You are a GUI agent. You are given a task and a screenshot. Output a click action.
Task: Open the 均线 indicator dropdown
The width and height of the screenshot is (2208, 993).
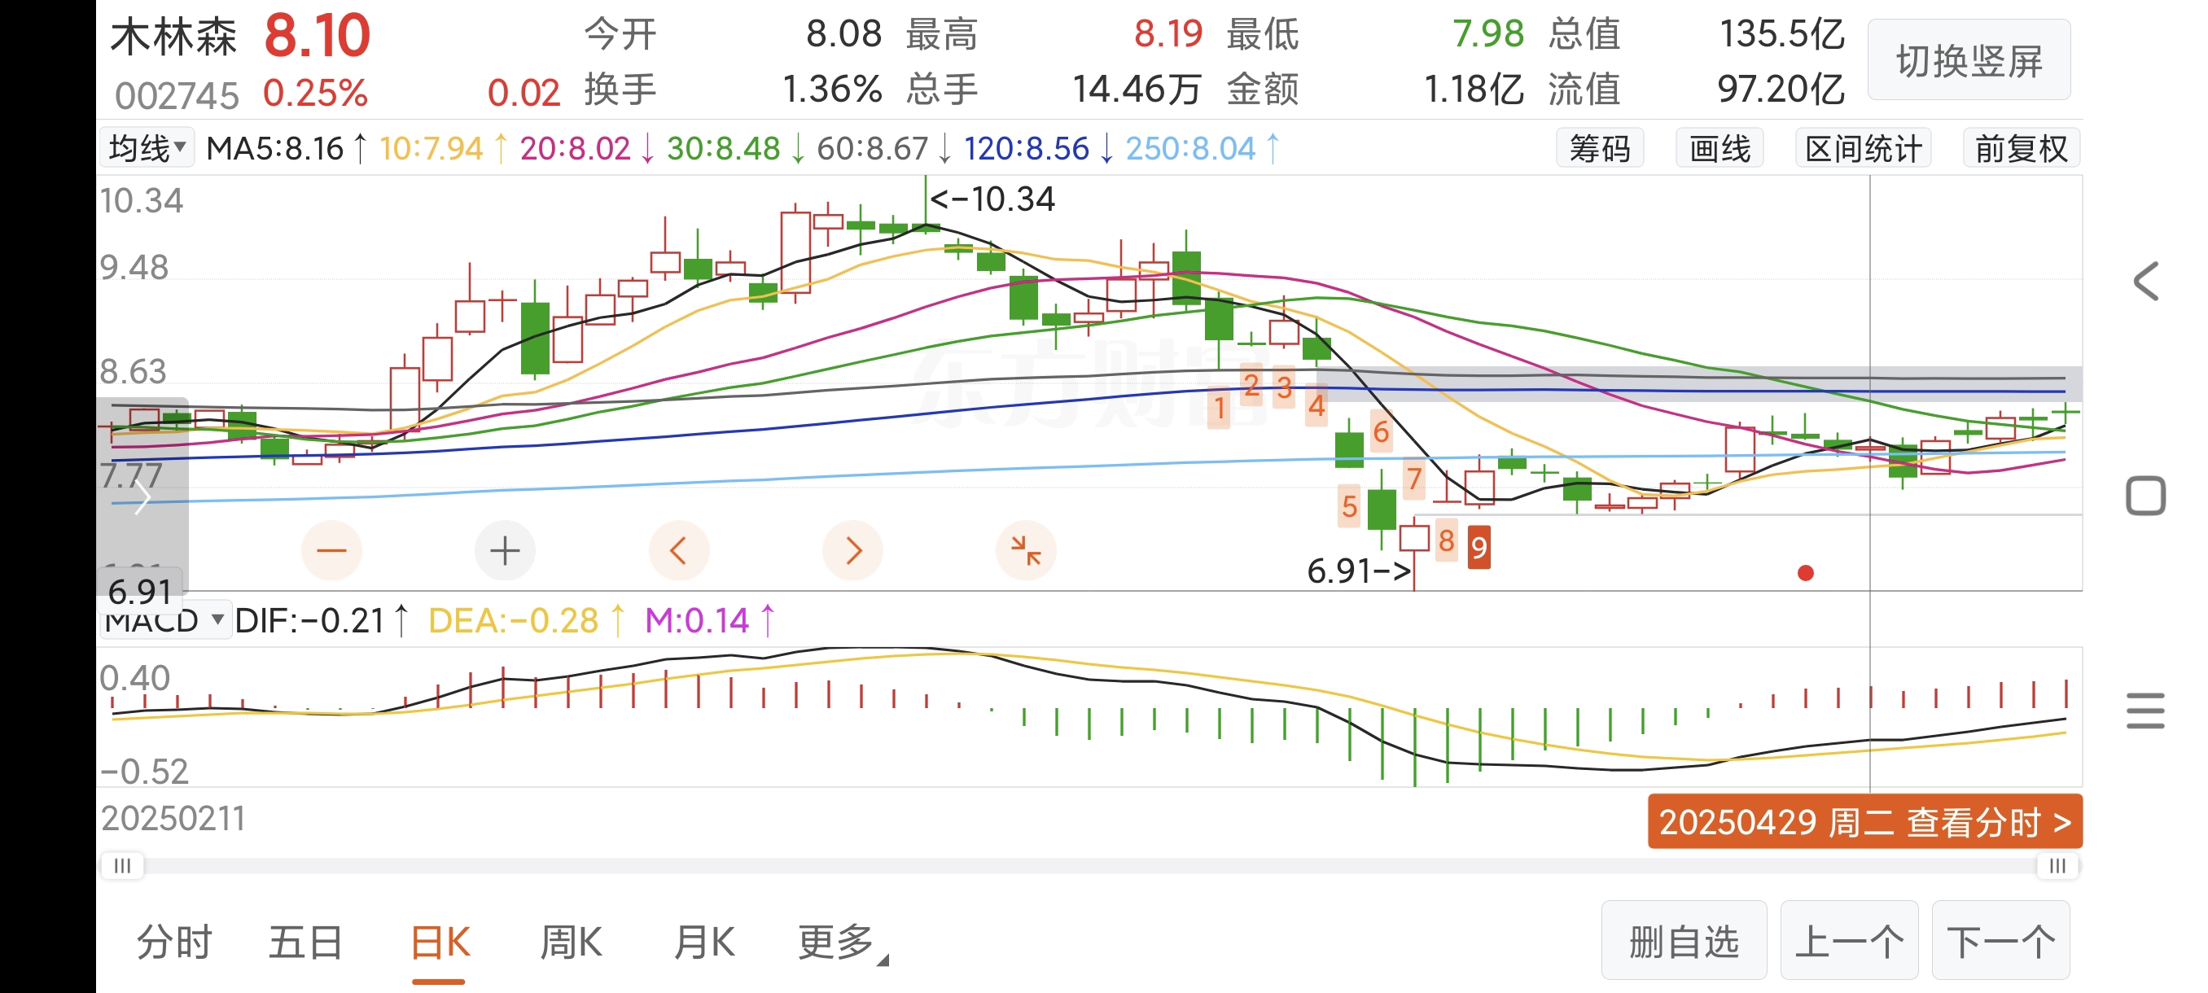(147, 148)
